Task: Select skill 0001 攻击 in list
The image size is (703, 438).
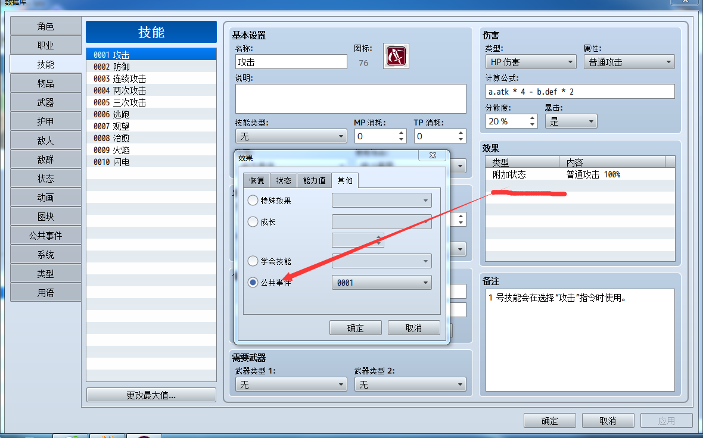Action: pos(151,55)
